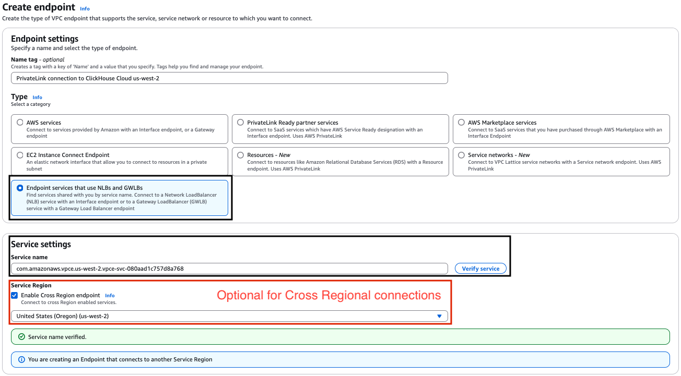Disable the Enable Cross Region endpoint checkbox

tap(14, 295)
